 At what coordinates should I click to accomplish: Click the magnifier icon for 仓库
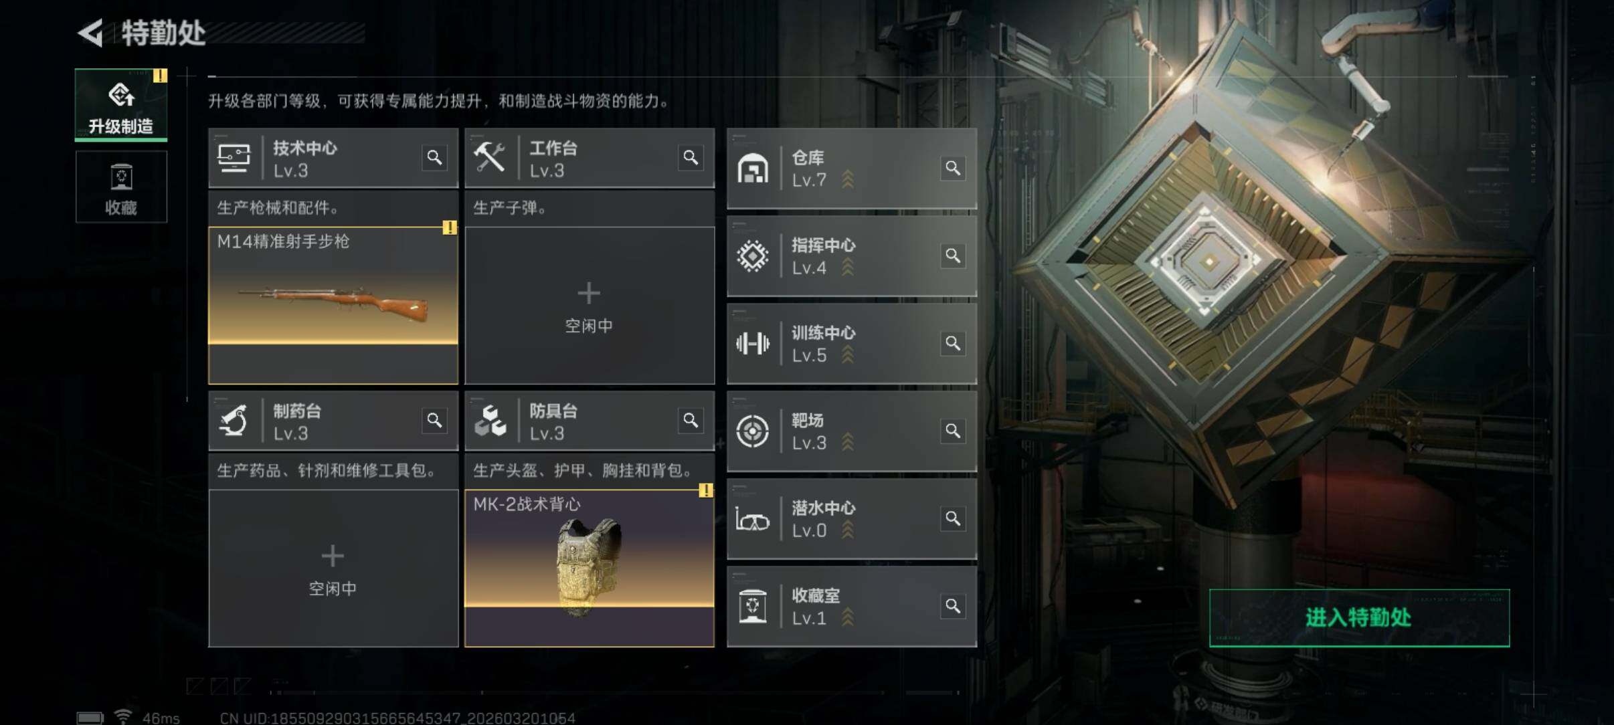click(953, 168)
